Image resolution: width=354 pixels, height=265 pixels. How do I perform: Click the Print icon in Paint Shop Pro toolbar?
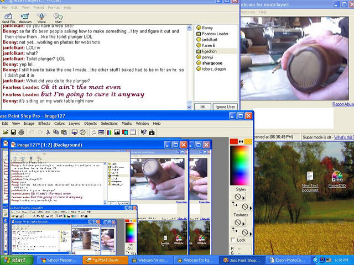(x=21, y=132)
